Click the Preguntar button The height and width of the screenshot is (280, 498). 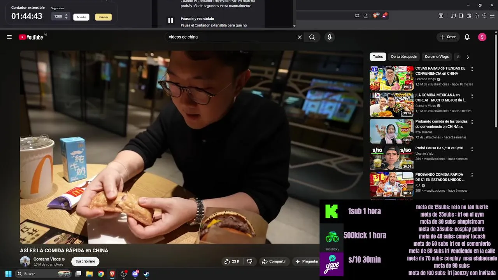(307, 261)
